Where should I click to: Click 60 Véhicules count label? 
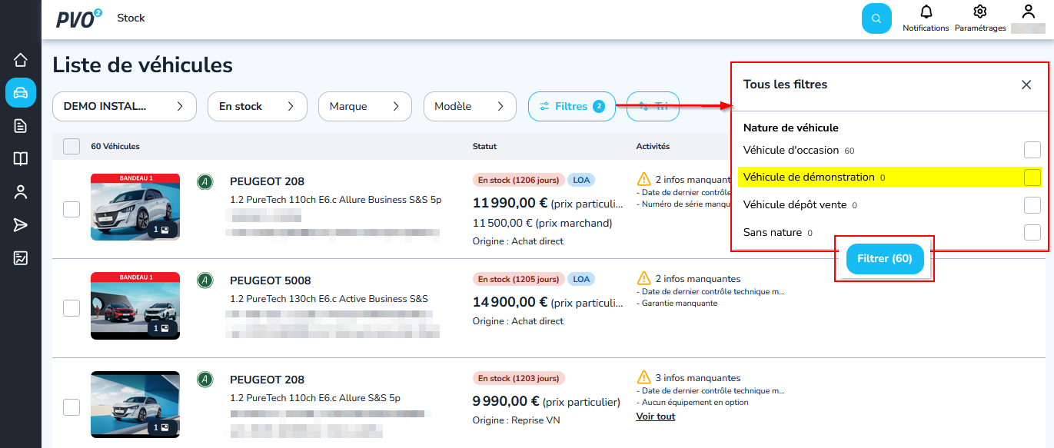coord(115,146)
